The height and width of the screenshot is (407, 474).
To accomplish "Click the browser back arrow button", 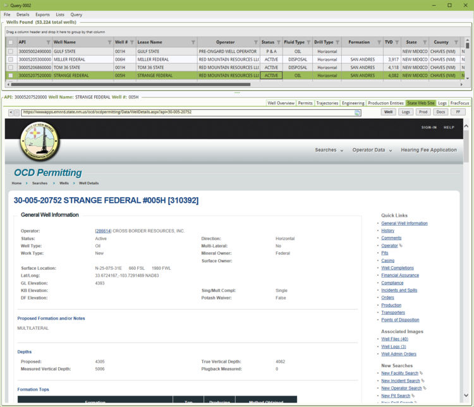I will [11, 112].
